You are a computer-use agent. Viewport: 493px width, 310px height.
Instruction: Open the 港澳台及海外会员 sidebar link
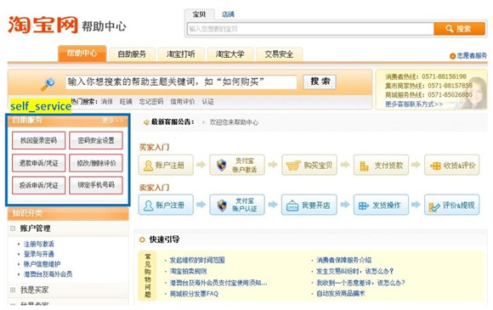coord(48,274)
